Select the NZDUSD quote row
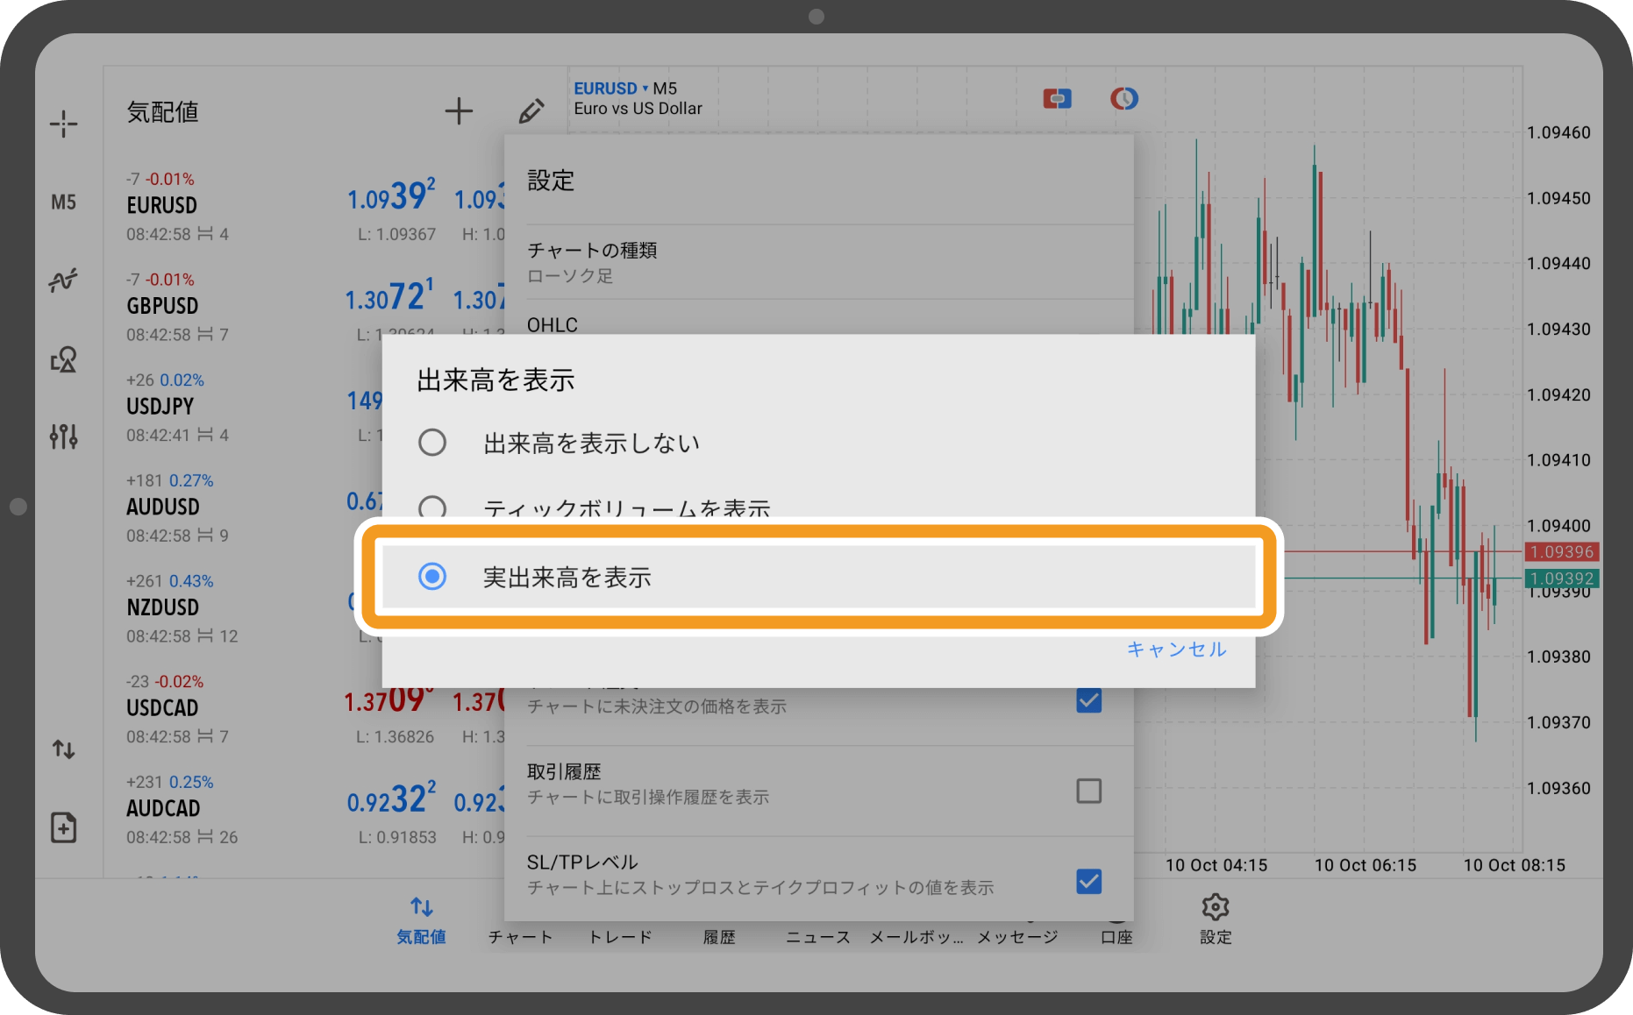This screenshot has width=1633, height=1015. [x=243, y=608]
